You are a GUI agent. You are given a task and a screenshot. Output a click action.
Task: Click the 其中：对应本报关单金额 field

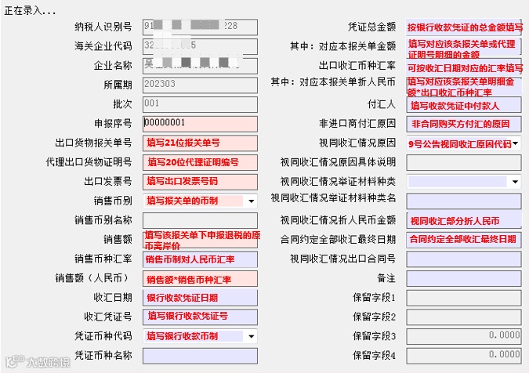coord(464,46)
